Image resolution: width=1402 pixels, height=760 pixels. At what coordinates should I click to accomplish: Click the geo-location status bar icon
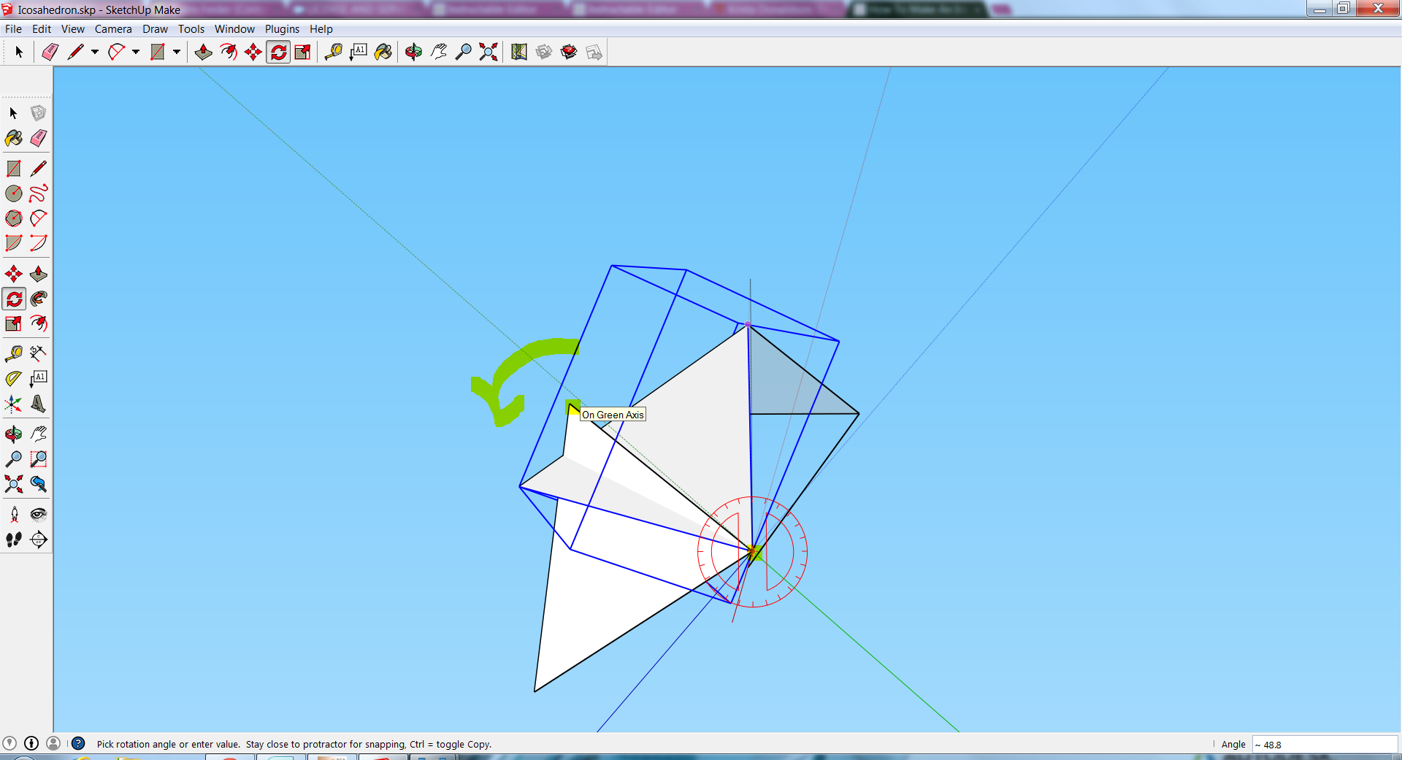click(9, 743)
